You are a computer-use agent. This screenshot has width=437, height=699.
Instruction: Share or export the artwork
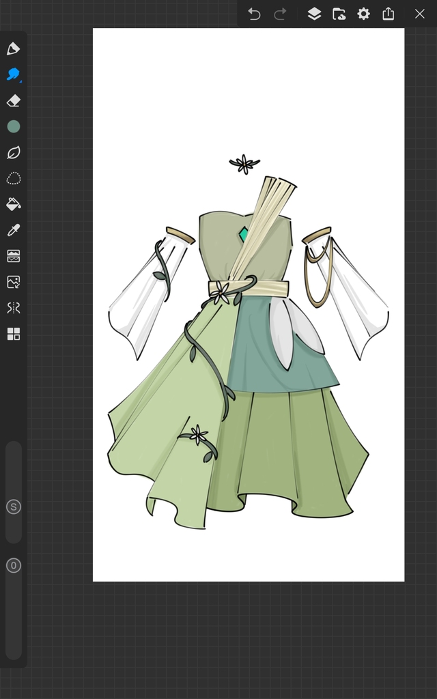pyautogui.click(x=389, y=14)
